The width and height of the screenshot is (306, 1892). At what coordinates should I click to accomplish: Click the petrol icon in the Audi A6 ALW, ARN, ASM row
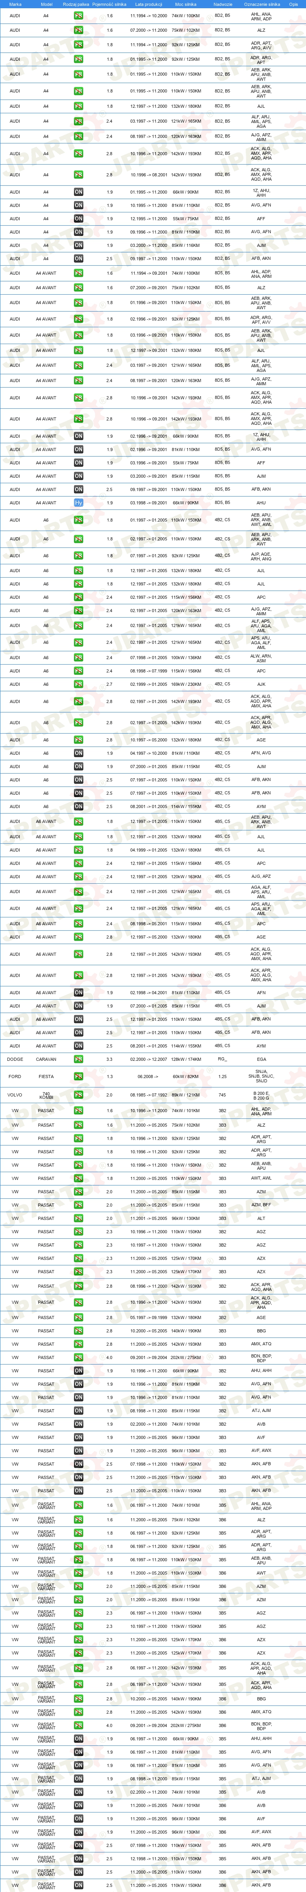point(79,658)
